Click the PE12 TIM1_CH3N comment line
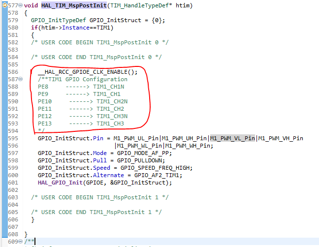The height and width of the screenshot is (247, 319). 83,116
